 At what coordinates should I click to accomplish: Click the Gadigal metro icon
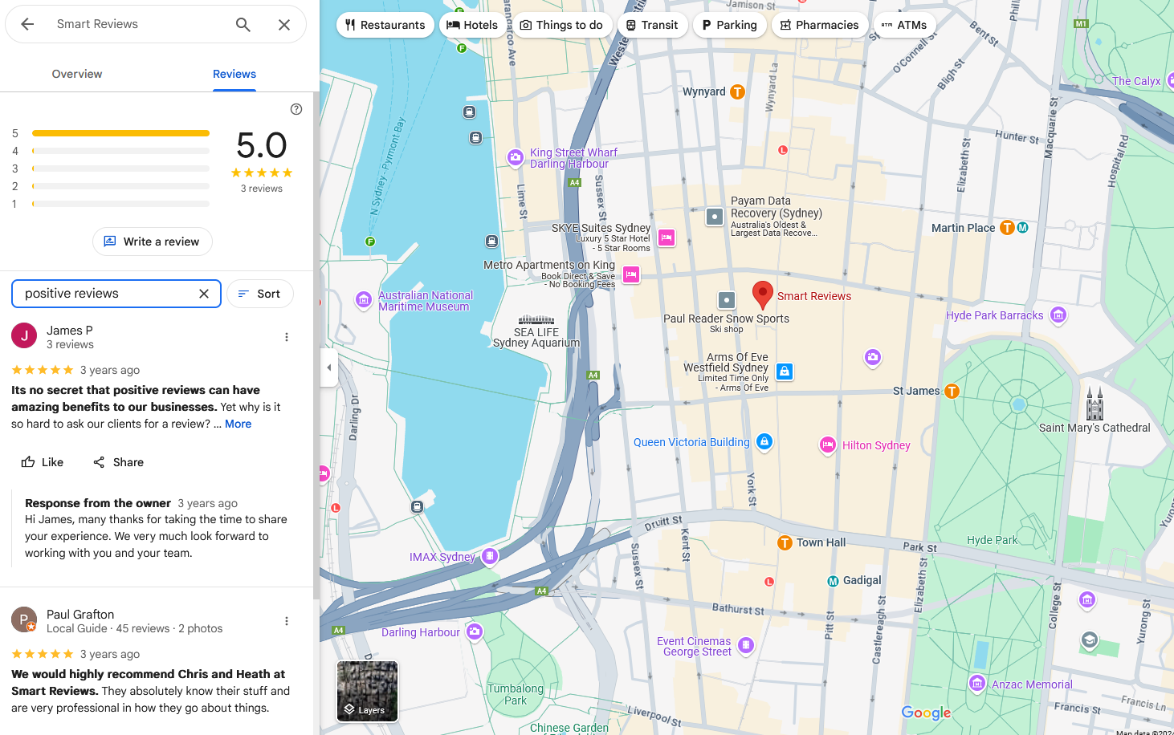(833, 581)
